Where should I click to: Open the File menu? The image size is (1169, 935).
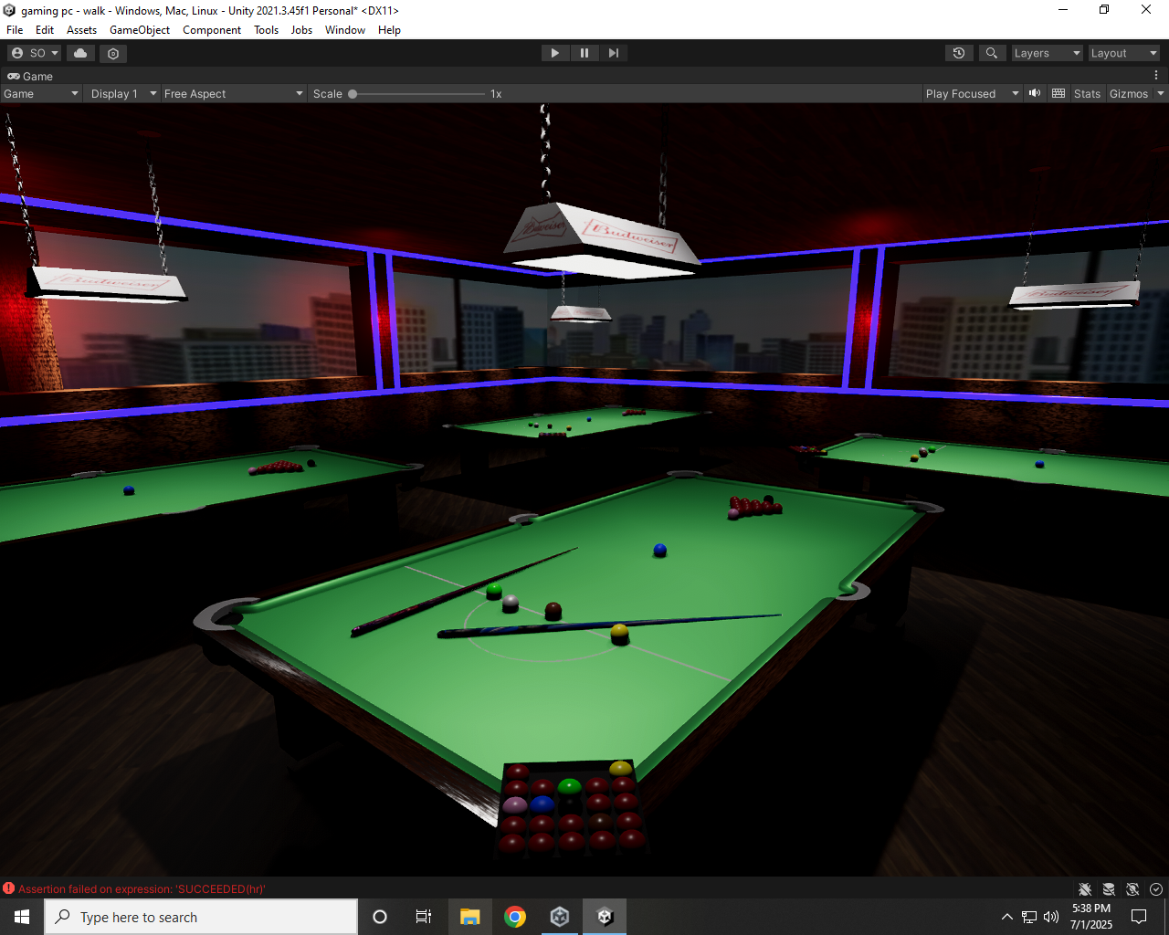click(x=15, y=29)
